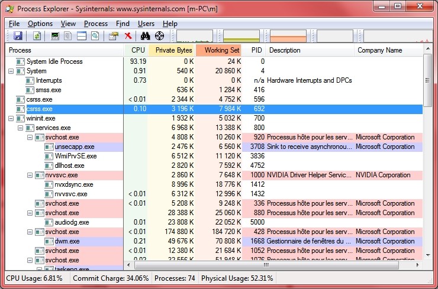Image resolution: width=438 pixels, height=289 pixels.
Task: Click the 'Commit Charge: 34.06%' status entry
Action: (111, 278)
